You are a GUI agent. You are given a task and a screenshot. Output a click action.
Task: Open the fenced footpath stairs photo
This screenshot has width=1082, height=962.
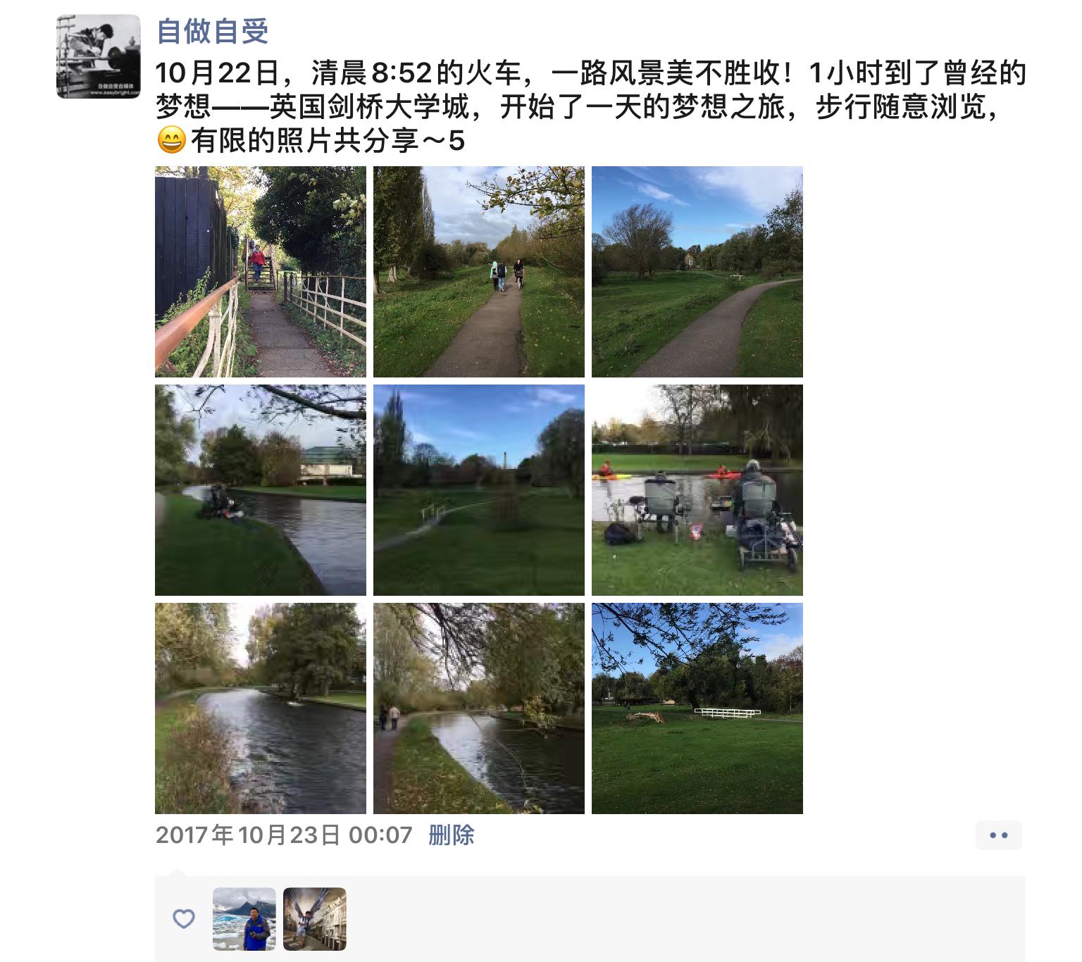tap(261, 272)
